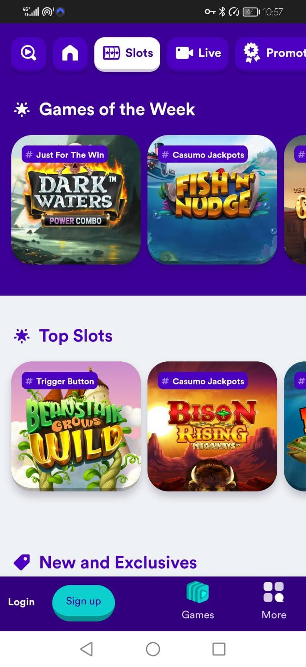Tap Casumo Jackpots tag on Bison Rising

(x=203, y=381)
